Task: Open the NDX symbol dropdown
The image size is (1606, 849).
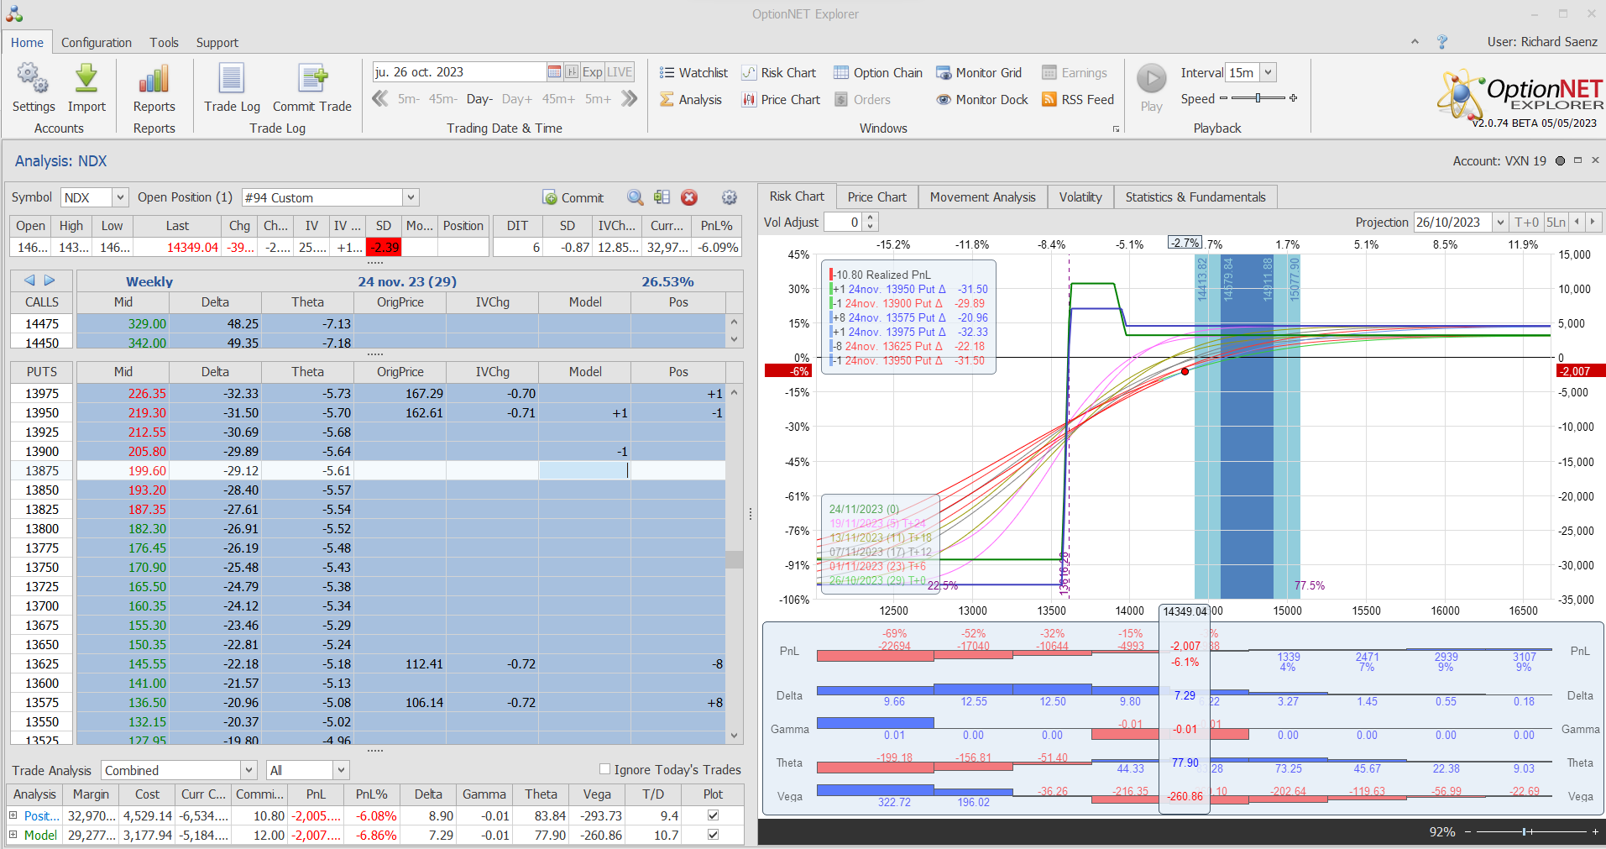Action: coord(120,197)
